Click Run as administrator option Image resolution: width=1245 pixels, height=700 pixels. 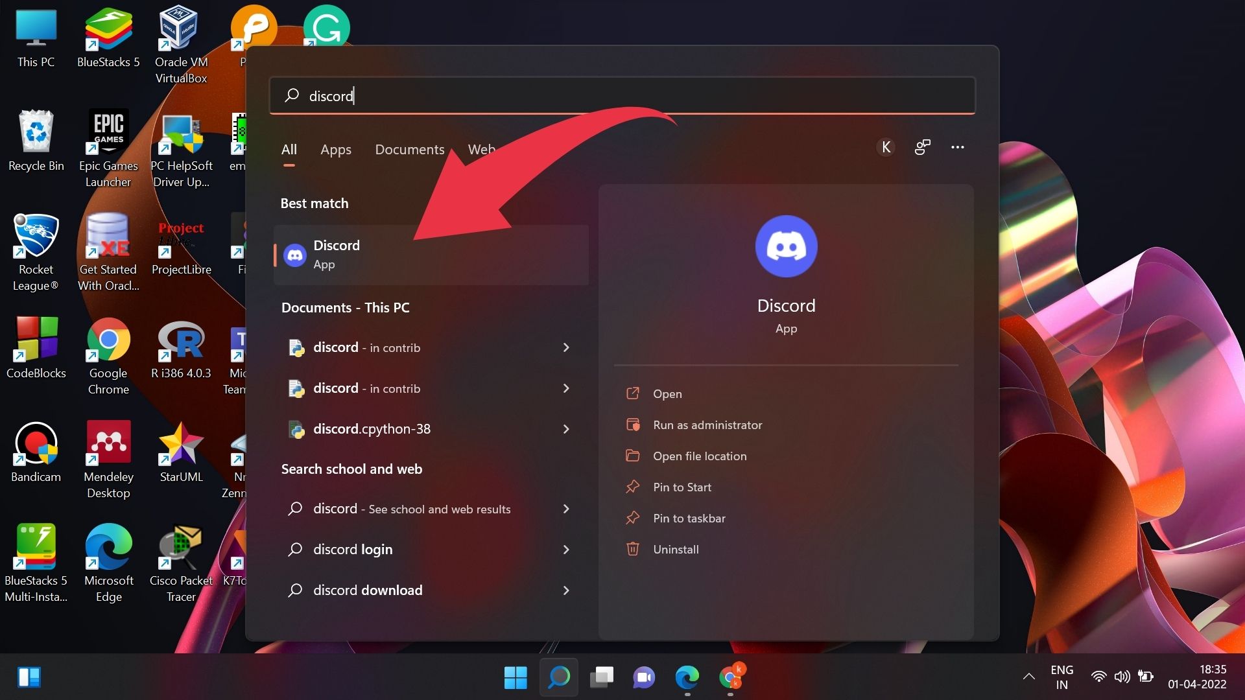point(707,425)
